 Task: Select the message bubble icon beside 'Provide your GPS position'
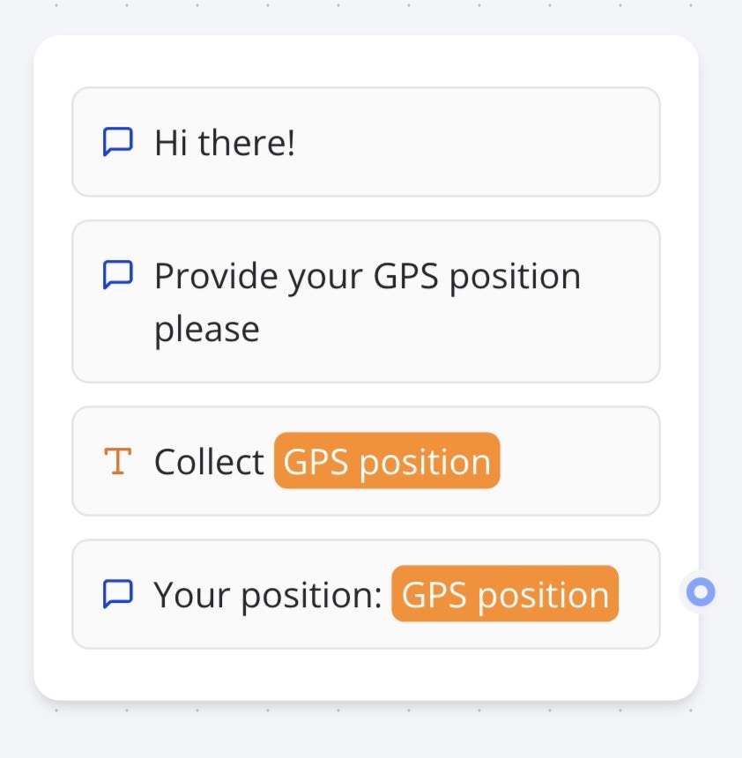[118, 274]
